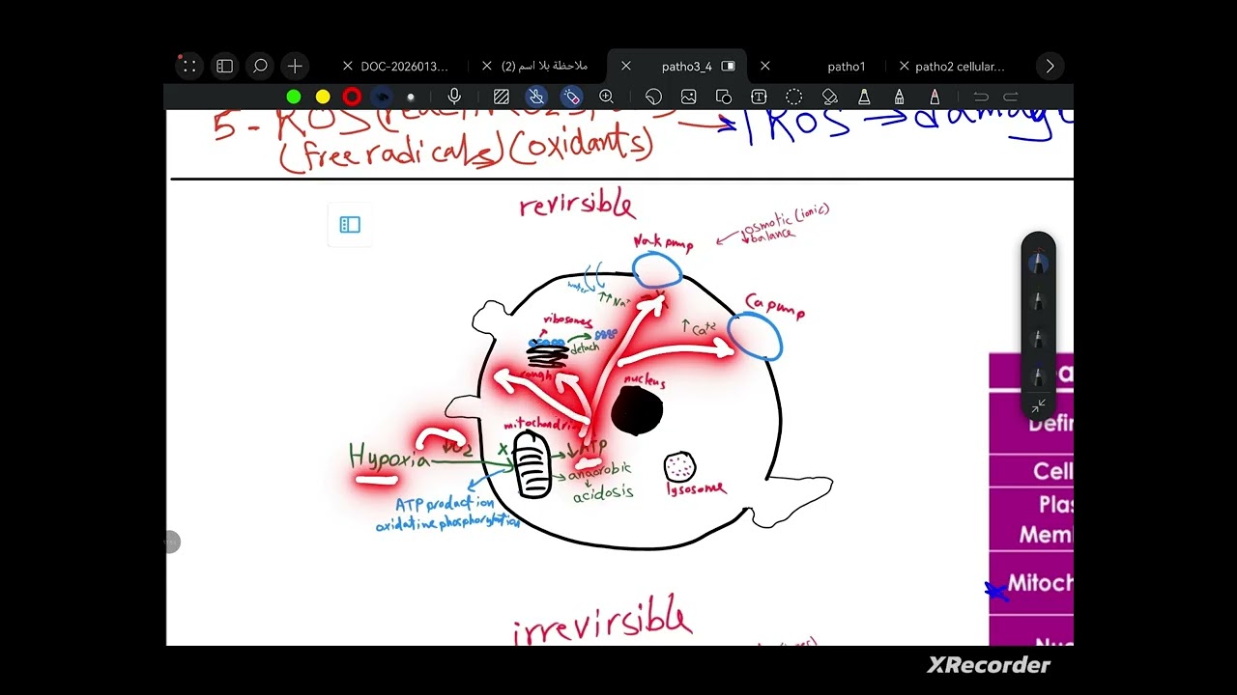Select the sticker shape tool
The height and width of the screenshot is (695, 1237).
click(x=653, y=97)
